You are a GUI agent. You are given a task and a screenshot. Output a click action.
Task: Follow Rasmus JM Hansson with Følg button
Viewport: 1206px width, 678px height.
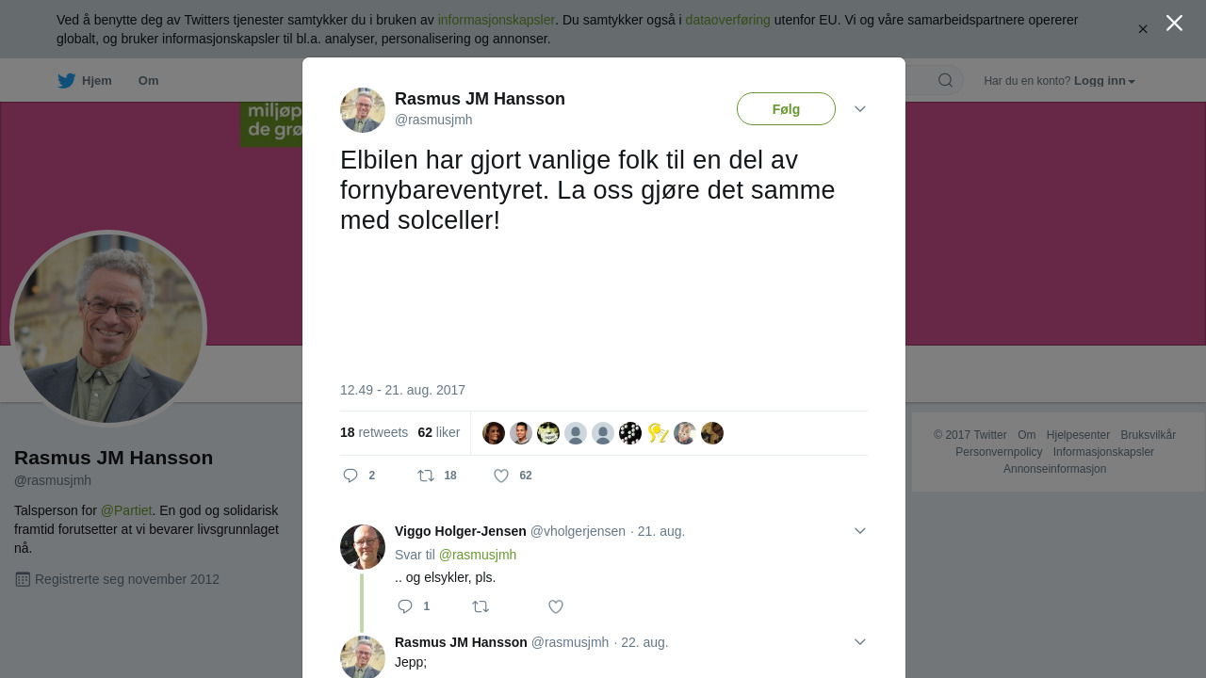(786, 109)
